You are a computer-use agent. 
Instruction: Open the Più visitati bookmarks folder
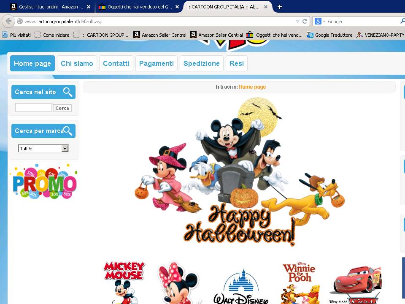click(x=16, y=35)
